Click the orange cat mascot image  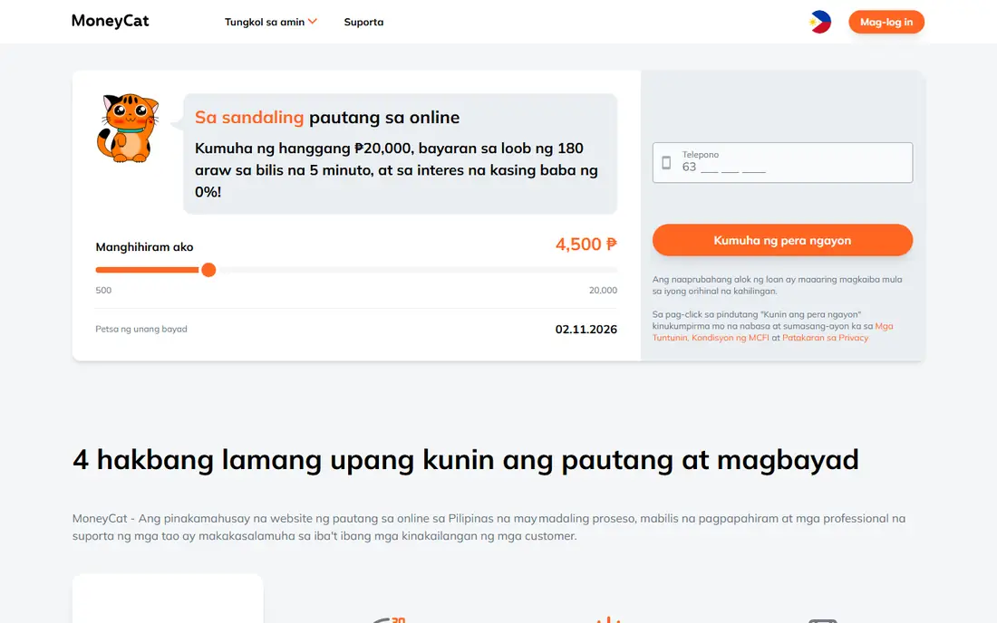click(x=128, y=128)
